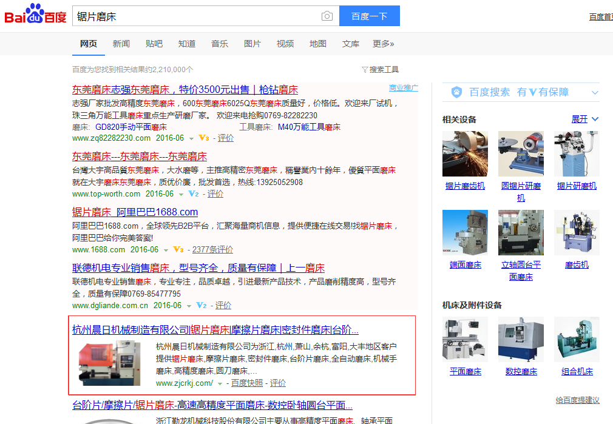This screenshot has width=613, height=424.
Task: Switch to the 图片 tab
Action: pyautogui.click(x=252, y=44)
